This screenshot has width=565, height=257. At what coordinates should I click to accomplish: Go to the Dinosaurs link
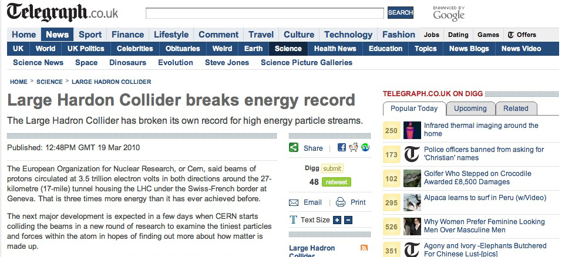pos(128,63)
